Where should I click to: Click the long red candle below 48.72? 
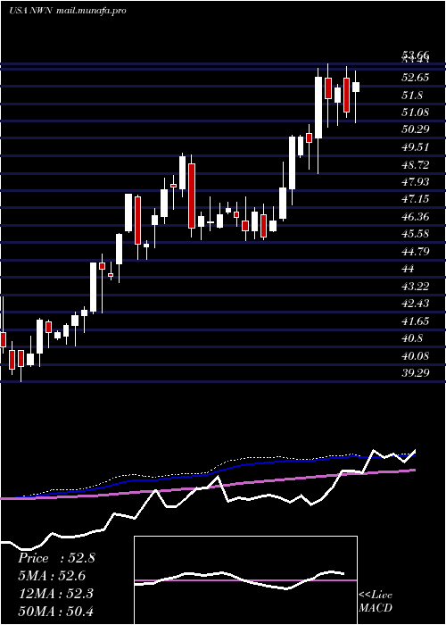[x=192, y=196]
